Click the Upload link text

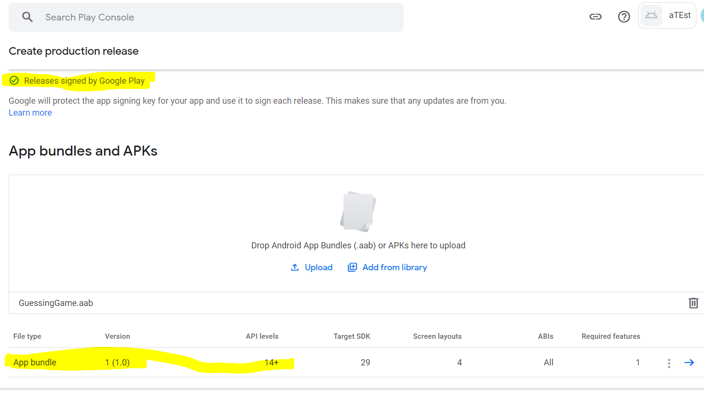[x=318, y=267]
